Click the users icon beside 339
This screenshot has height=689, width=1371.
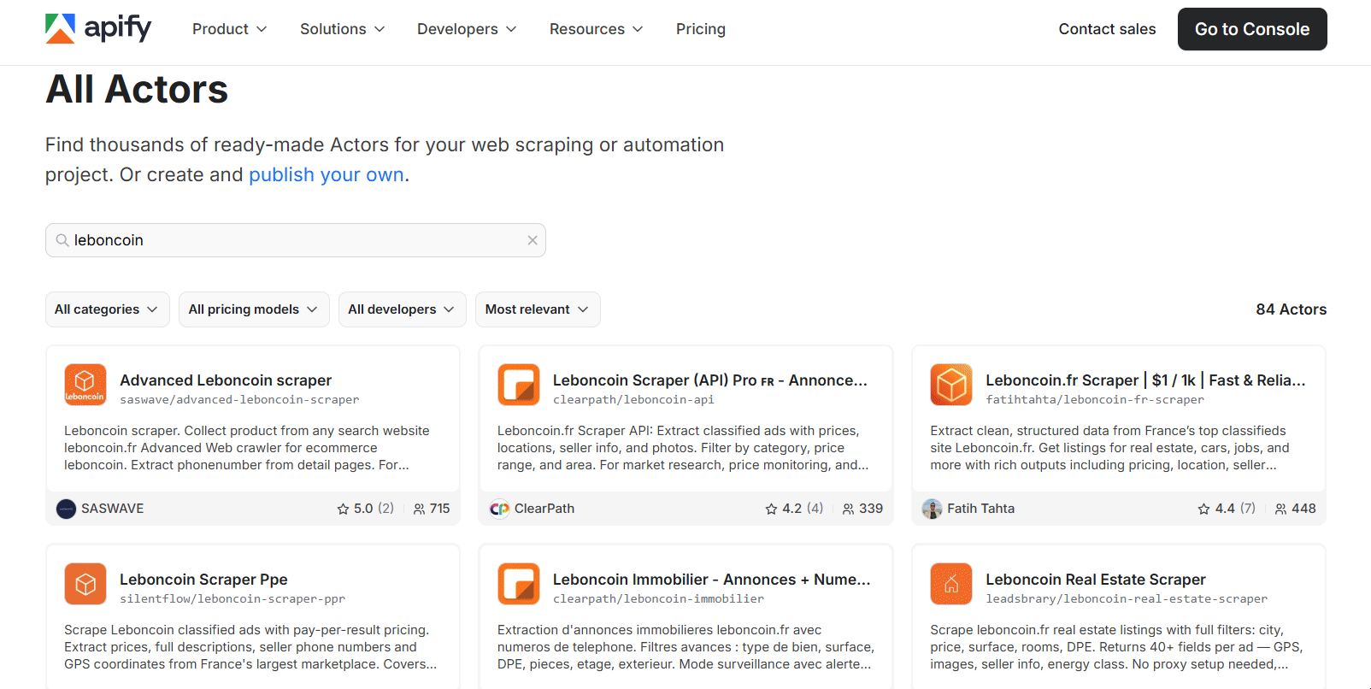coord(848,509)
